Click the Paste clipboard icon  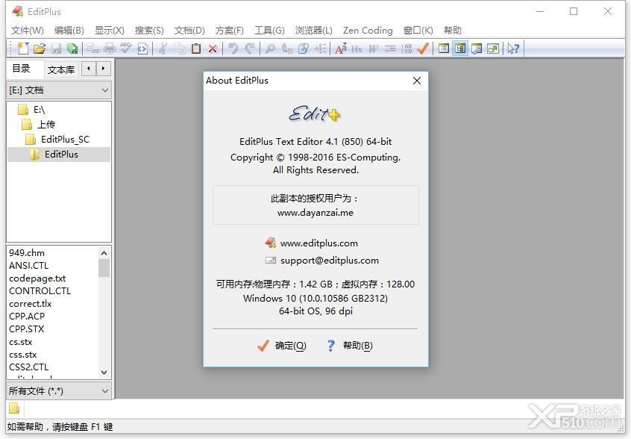tap(196, 49)
